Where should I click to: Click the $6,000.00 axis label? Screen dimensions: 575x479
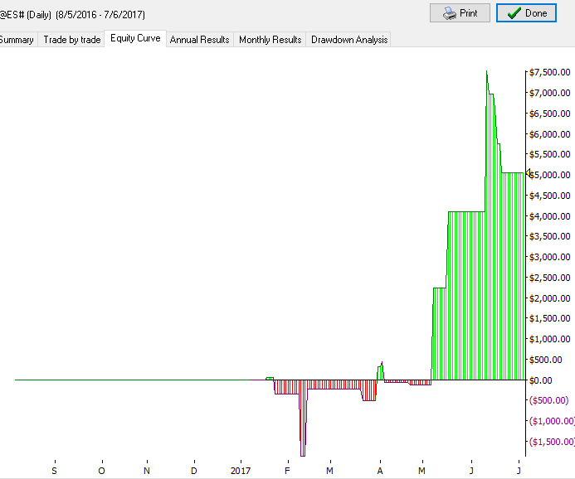click(x=550, y=134)
